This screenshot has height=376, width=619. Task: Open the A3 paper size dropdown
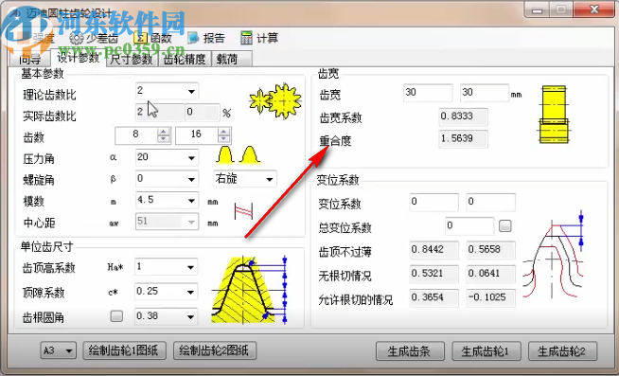58,350
